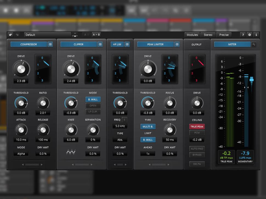
Task: Toggle the Compressor module on or off
Action: click(x=29, y=44)
